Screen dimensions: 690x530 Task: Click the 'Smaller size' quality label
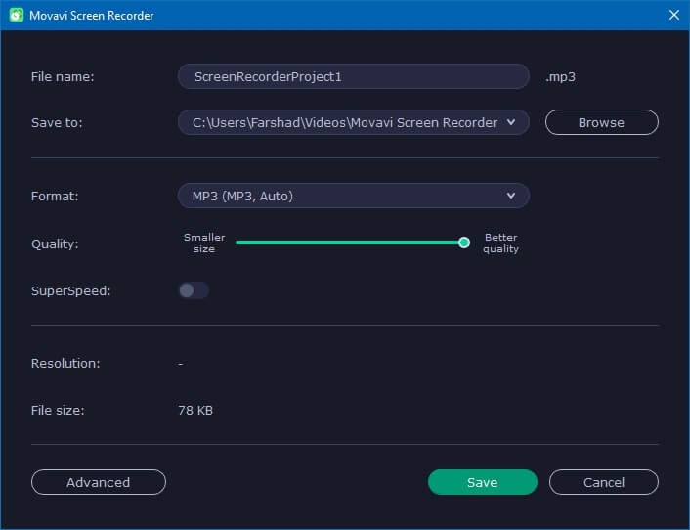(x=204, y=243)
